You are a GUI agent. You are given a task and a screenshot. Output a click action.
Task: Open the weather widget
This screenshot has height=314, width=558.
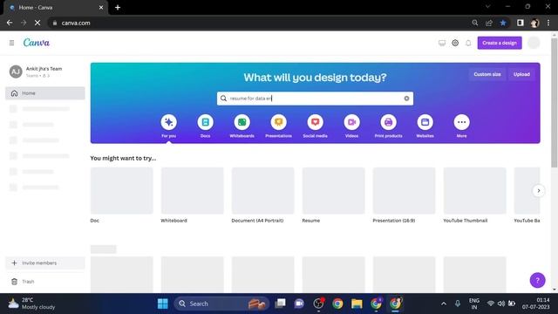[31, 304]
